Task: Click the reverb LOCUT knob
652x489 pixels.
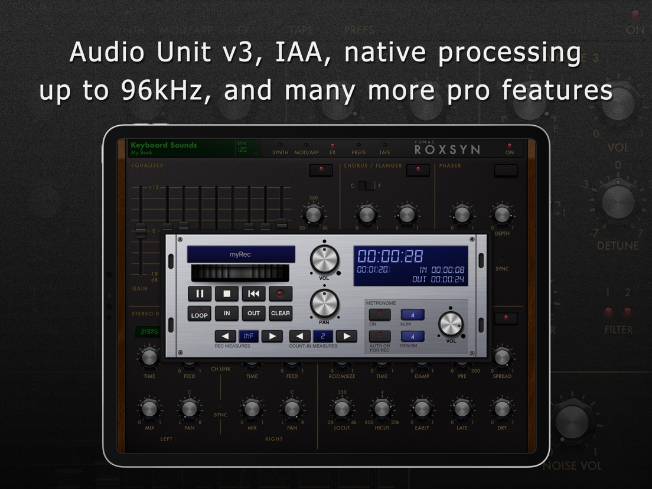Action: pos(342,409)
